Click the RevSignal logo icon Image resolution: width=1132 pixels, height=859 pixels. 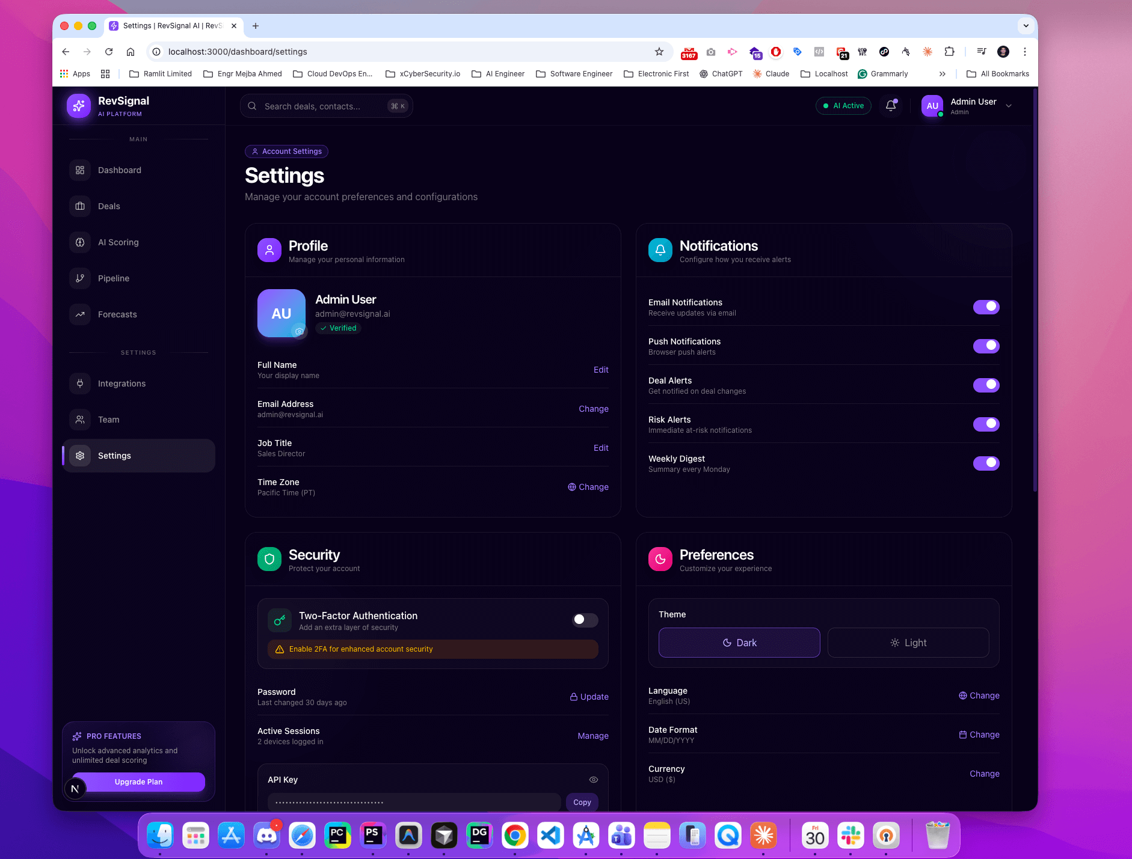pyautogui.click(x=79, y=105)
